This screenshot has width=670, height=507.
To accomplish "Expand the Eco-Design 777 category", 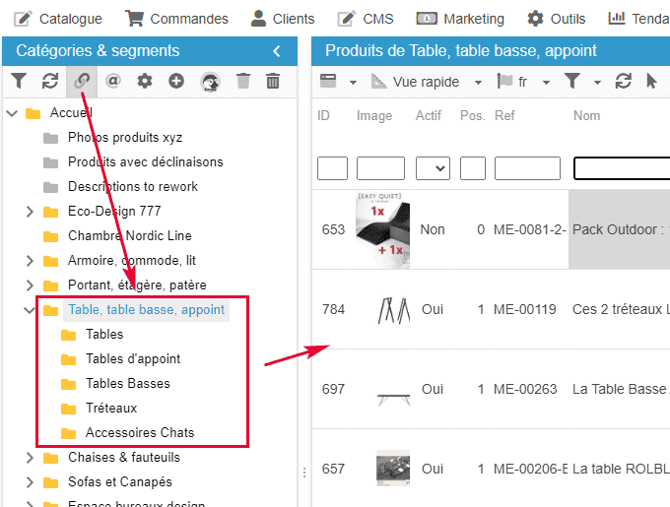I will (29, 212).
